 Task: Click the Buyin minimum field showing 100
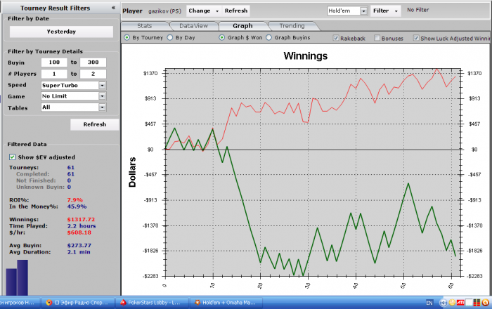point(54,63)
